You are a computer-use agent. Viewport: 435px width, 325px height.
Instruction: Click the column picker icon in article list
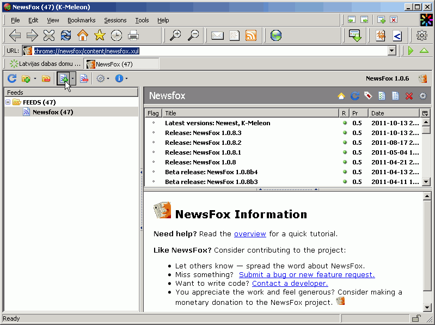click(x=425, y=113)
